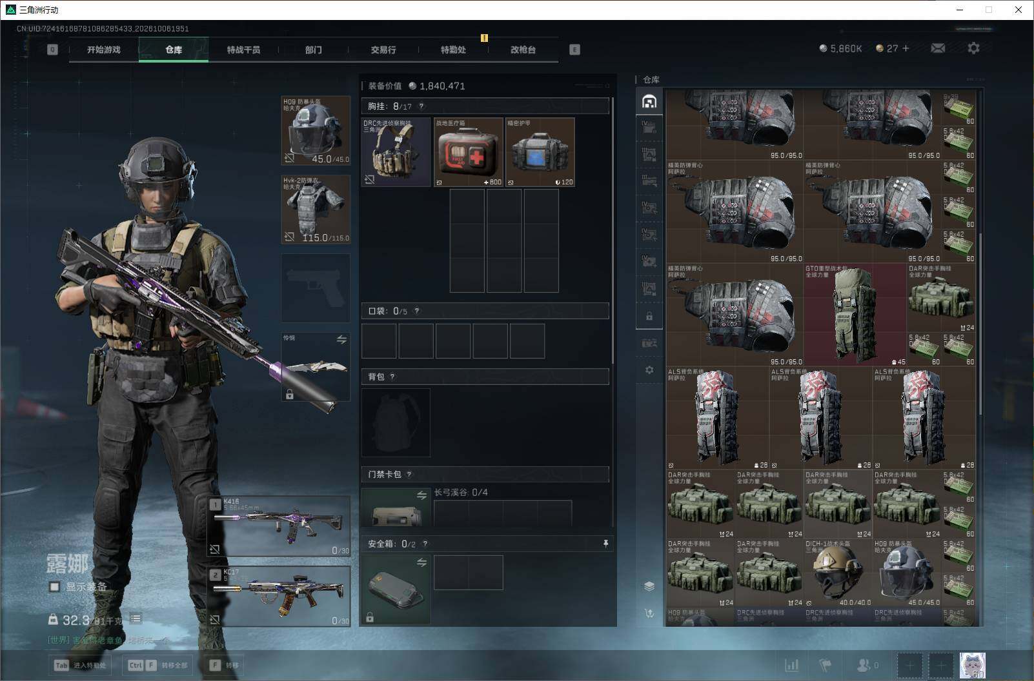Select the 精密护甲 repair kit item
The height and width of the screenshot is (681, 1034).
click(540, 152)
